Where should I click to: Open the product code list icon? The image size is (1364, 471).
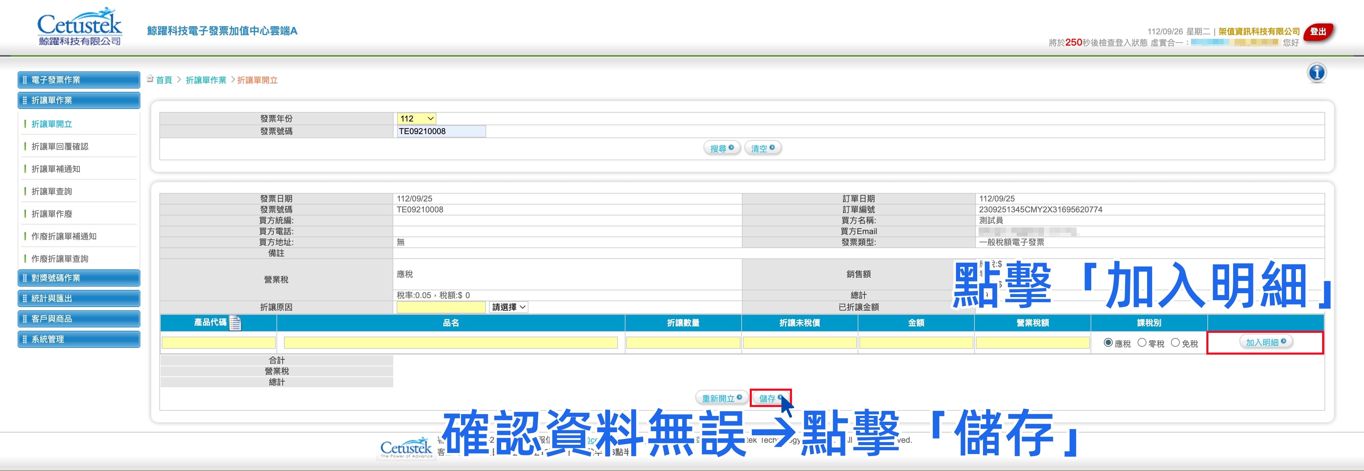235,323
